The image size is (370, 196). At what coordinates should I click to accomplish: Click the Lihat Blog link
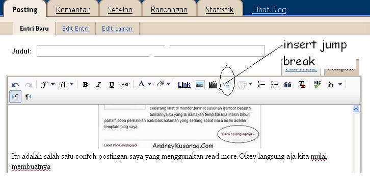click(x=269, y=10)
